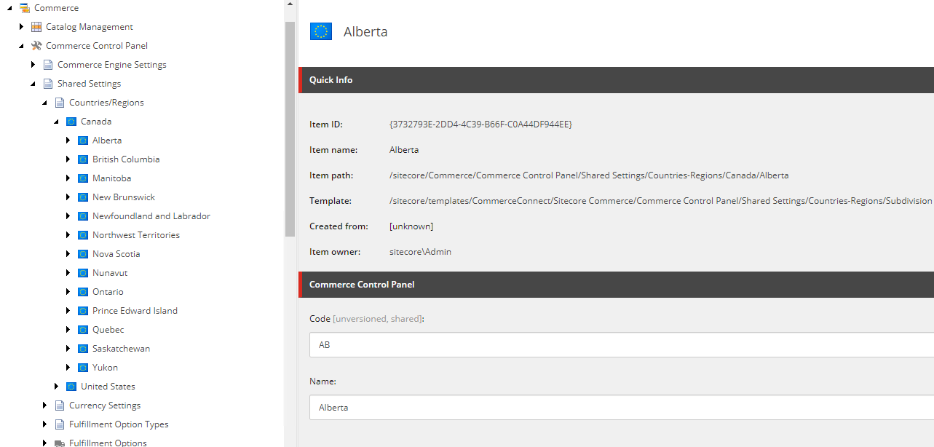Click the Commerce Engine Settings document icon
The height and width of the screenshot is (447, 934).
tap(47, 65)
